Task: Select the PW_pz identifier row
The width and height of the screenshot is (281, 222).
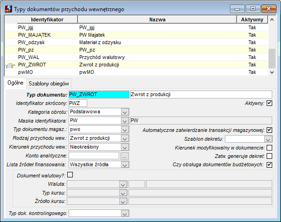Action: point(26,50)
